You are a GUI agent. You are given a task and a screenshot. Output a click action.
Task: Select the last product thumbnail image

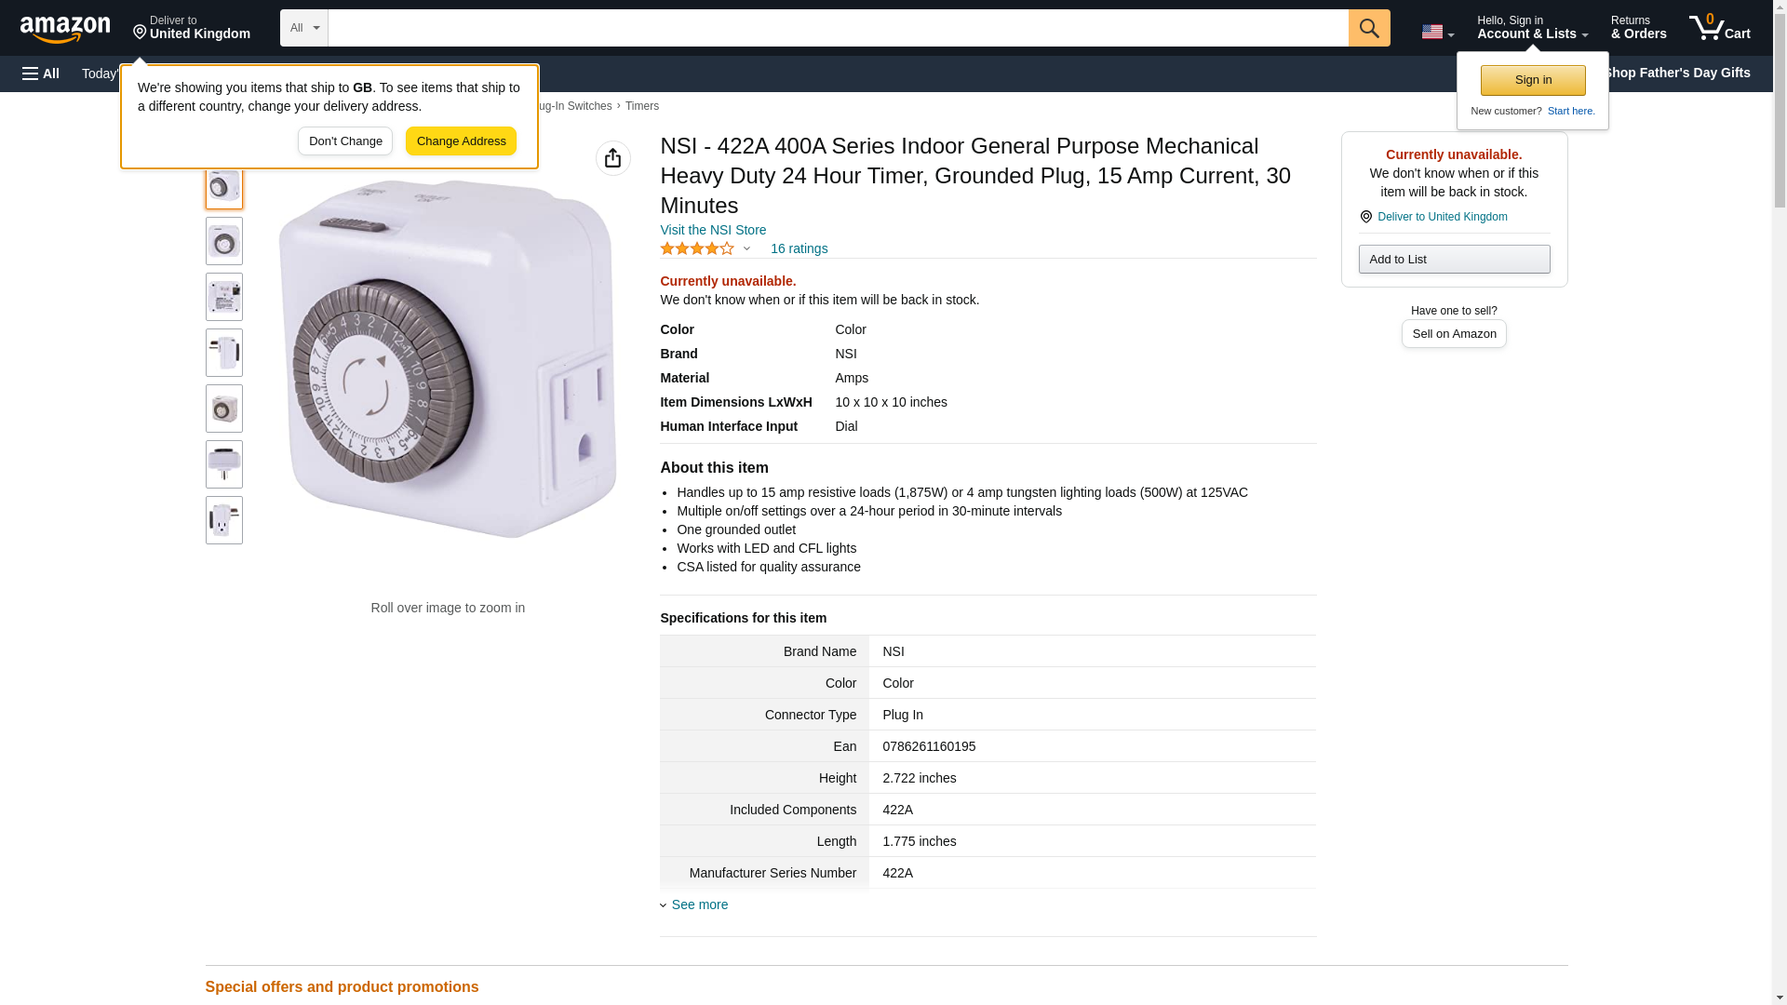(x=224, y=520)
